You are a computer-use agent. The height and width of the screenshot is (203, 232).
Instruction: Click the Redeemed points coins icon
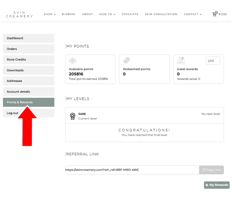(126, 60)
